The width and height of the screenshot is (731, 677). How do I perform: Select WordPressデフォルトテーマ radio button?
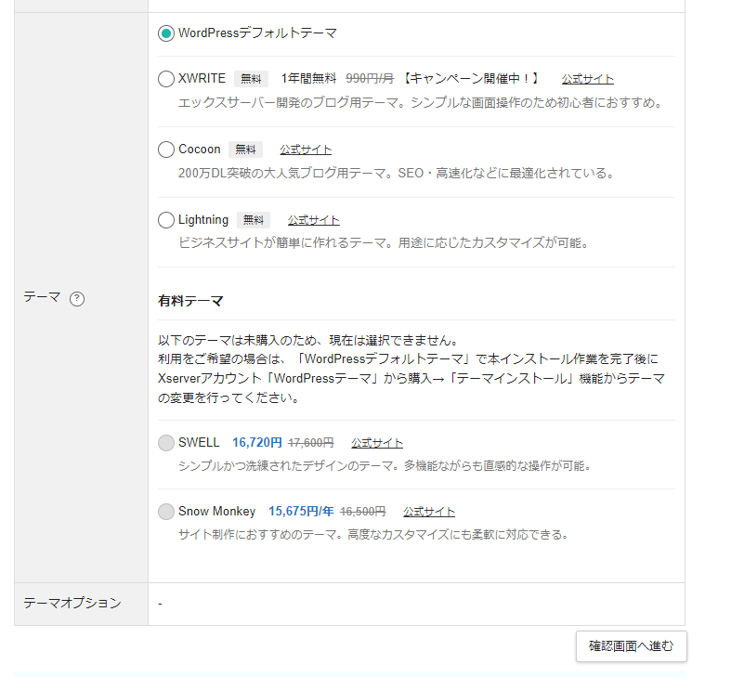pyautogui.click(x=166, y=33)
